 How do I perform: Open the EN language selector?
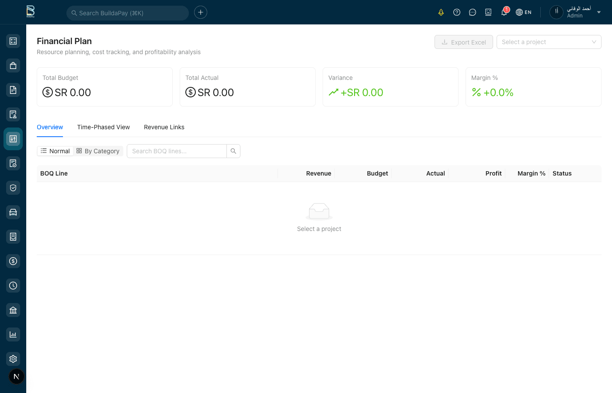pyautogui.click(x=523, y=12)
